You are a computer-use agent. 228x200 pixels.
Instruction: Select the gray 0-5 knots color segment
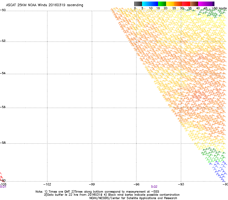pyautogui.click(x=138, y=4)
